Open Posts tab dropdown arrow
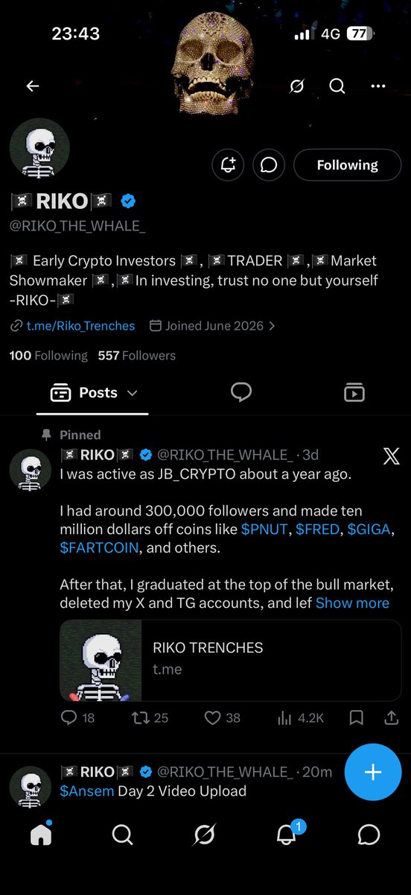This screenshot has height=895, width=411. tap(133, 393)
